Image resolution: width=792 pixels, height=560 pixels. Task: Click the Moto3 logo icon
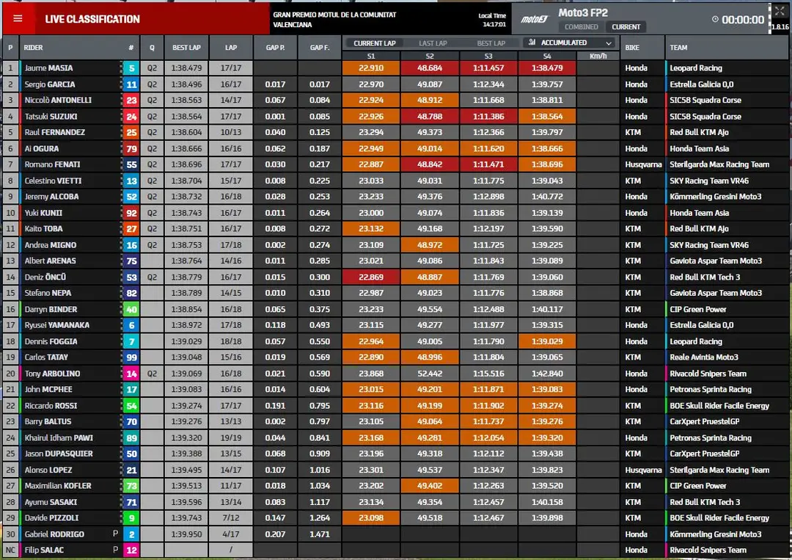(x=534, y=19)
